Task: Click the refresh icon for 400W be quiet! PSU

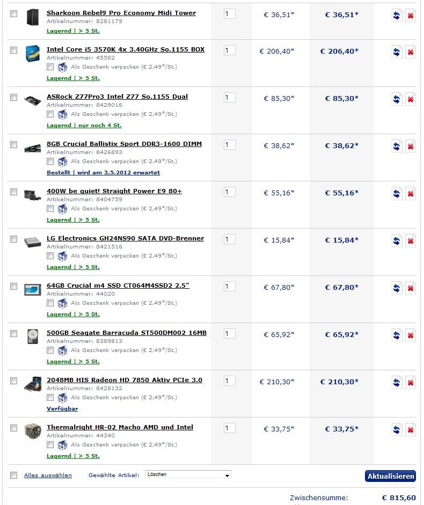Action: [x=397, y=193]
